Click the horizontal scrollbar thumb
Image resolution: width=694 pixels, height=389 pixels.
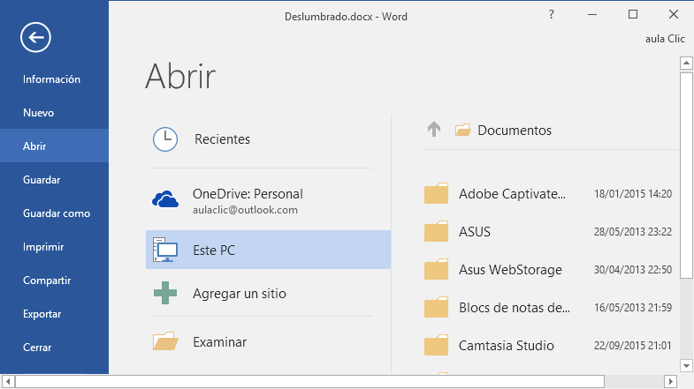pos(309,381)
